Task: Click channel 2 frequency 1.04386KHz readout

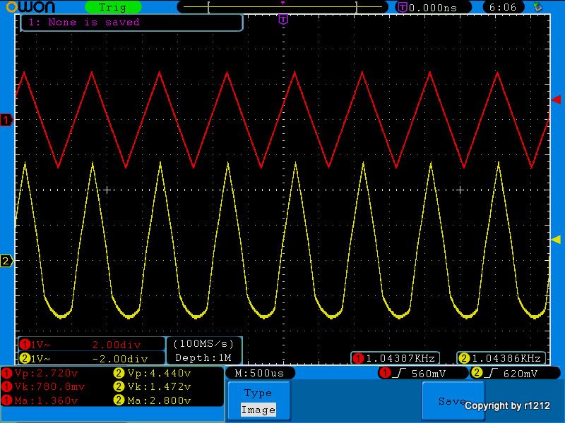Action: tap(501, 358)
